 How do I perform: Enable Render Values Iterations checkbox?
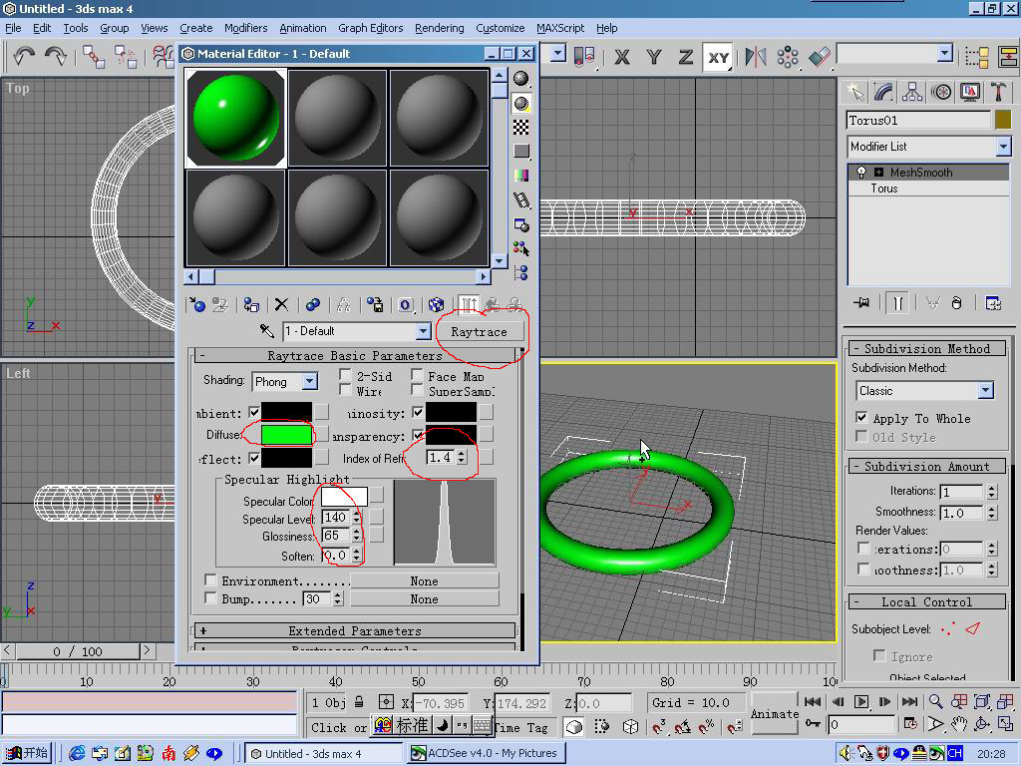863,549
